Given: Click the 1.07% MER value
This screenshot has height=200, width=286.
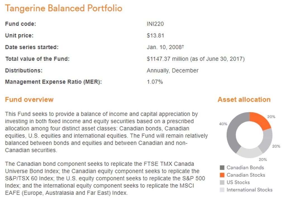Looking at the screenshot, I should 155,82.
